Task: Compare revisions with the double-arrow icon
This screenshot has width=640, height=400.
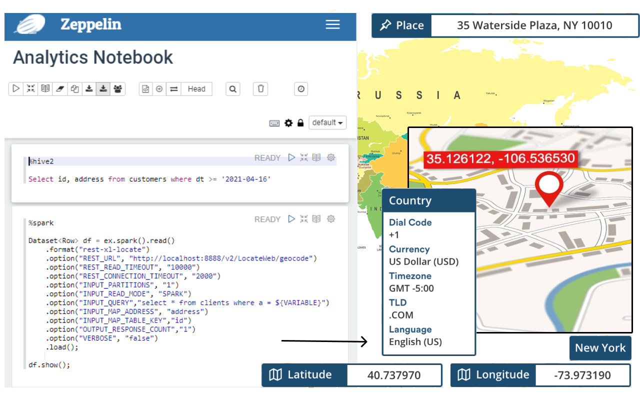Action: pos(173,89)
